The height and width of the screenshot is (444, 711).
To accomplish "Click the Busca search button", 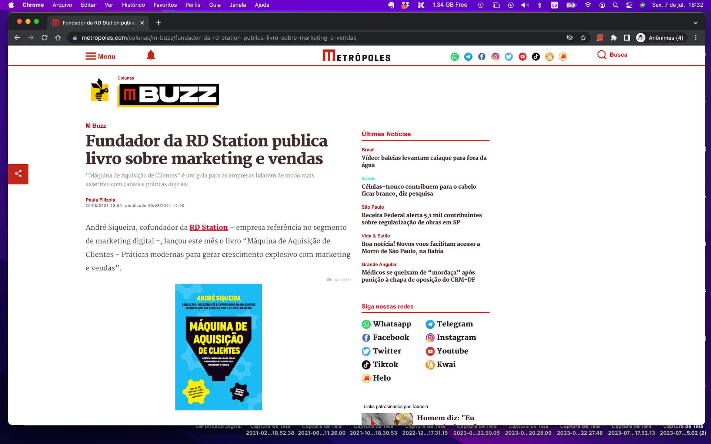I will point(612,55).
